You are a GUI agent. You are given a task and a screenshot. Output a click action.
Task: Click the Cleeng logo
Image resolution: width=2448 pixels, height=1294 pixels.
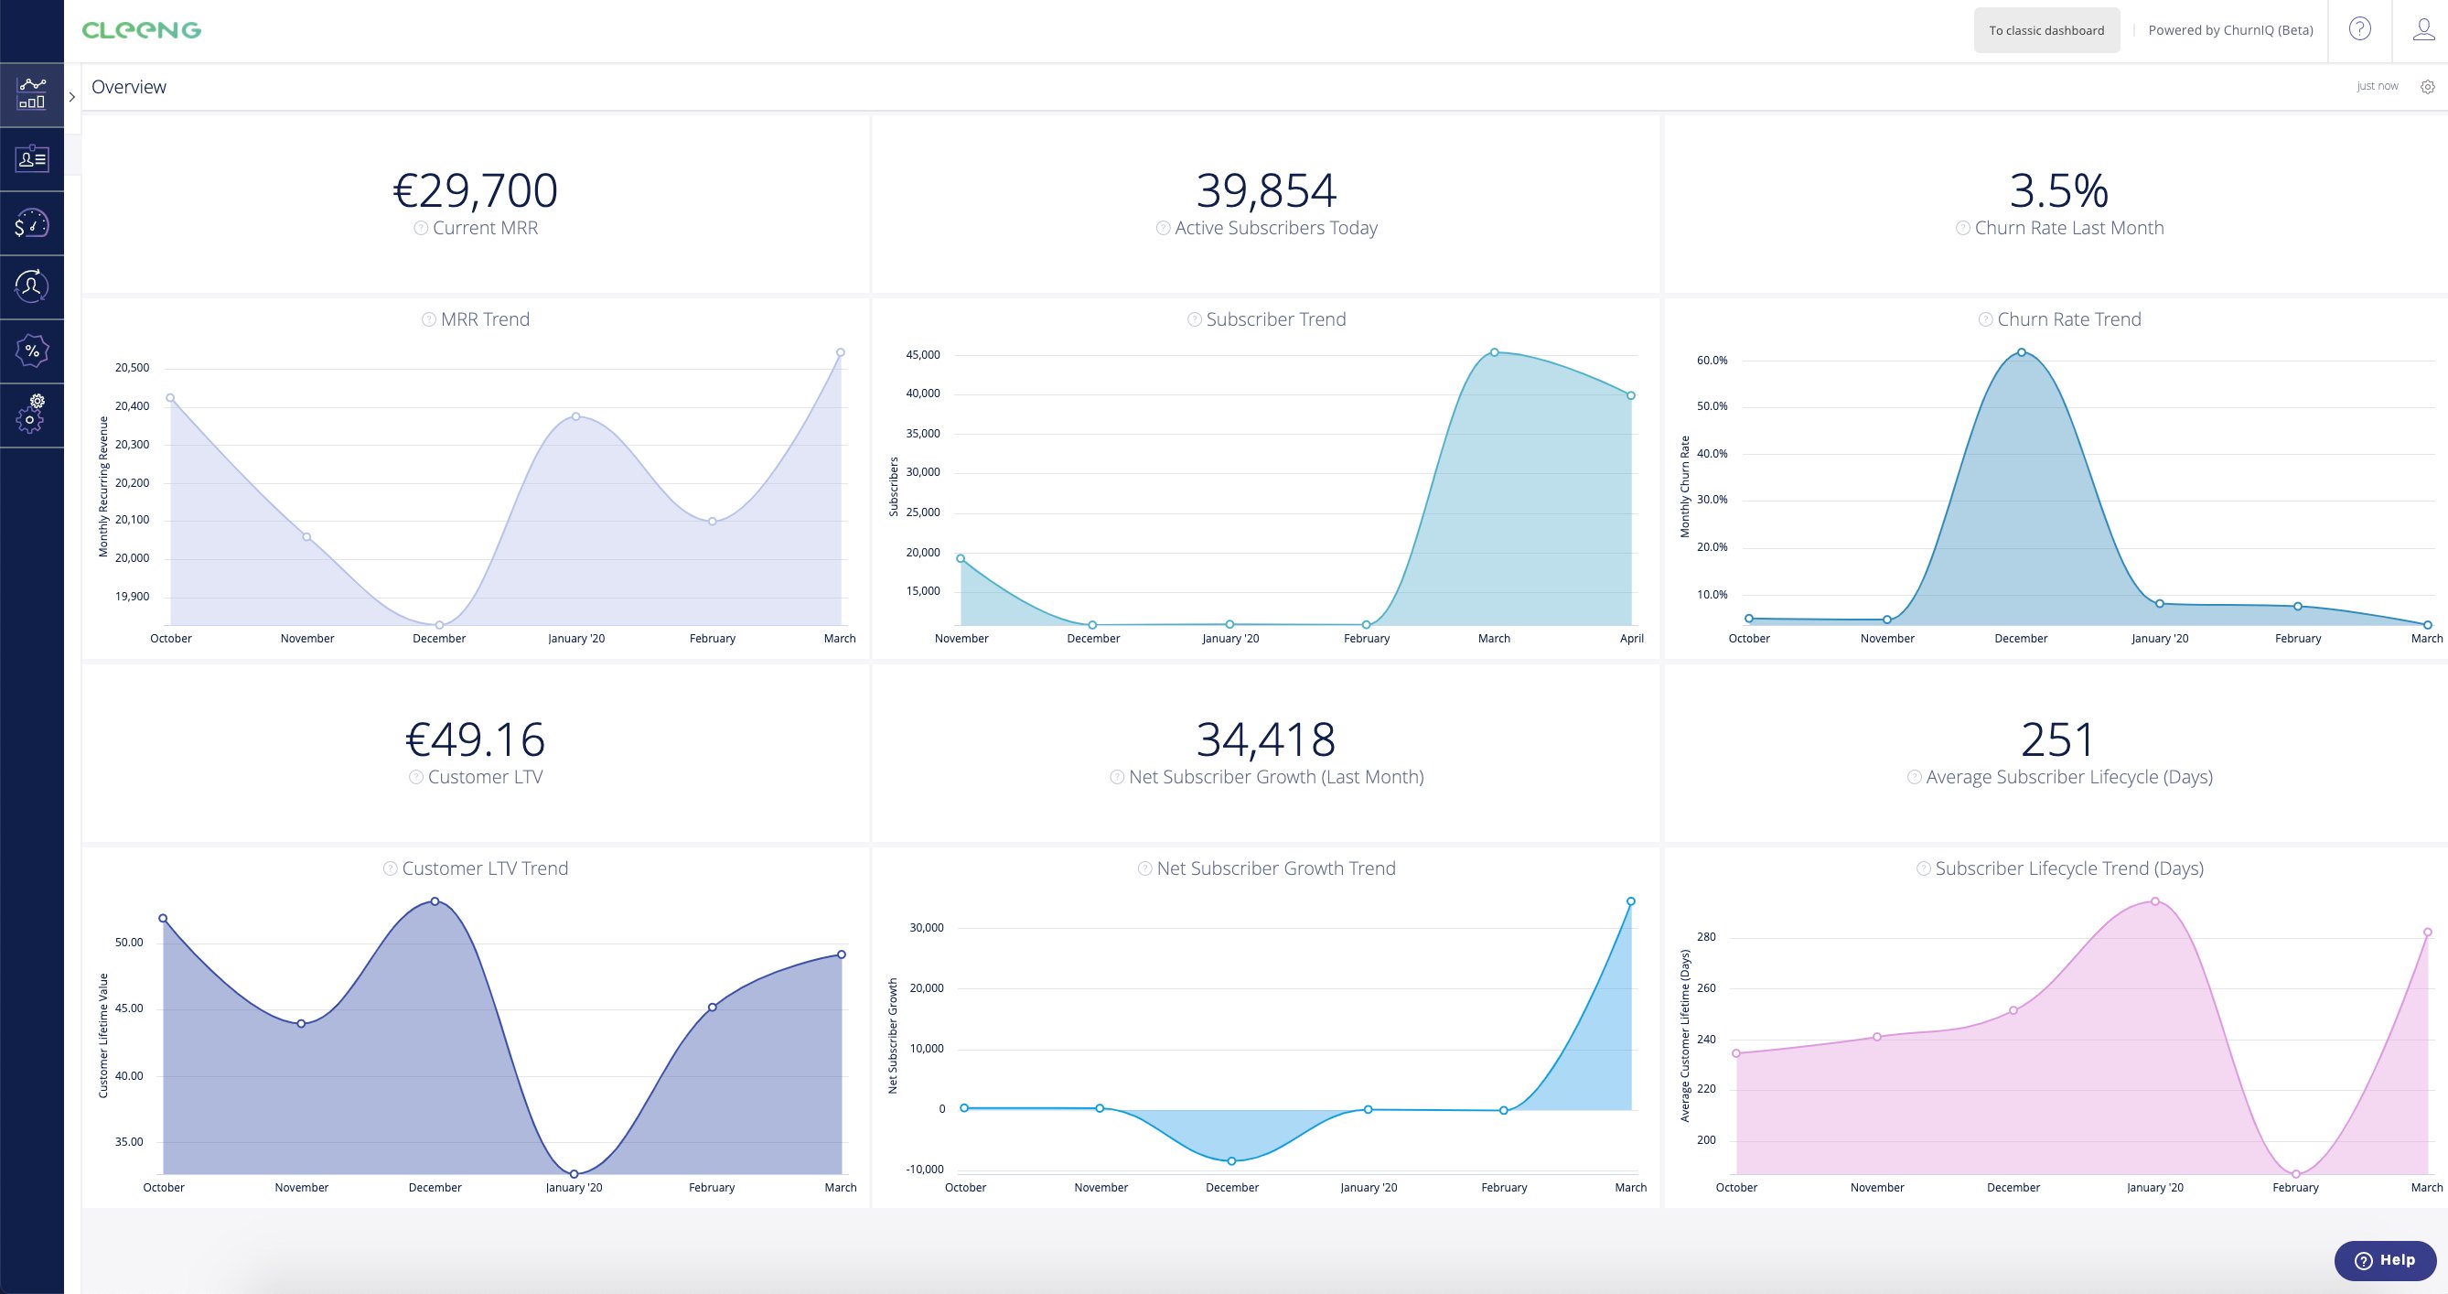click(142, 30)
